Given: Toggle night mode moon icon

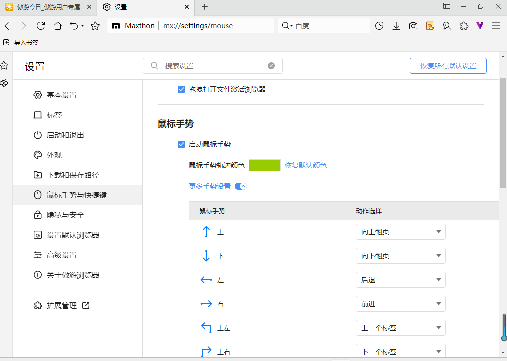Looking at the screenshot, I should [x=379, y=26].
